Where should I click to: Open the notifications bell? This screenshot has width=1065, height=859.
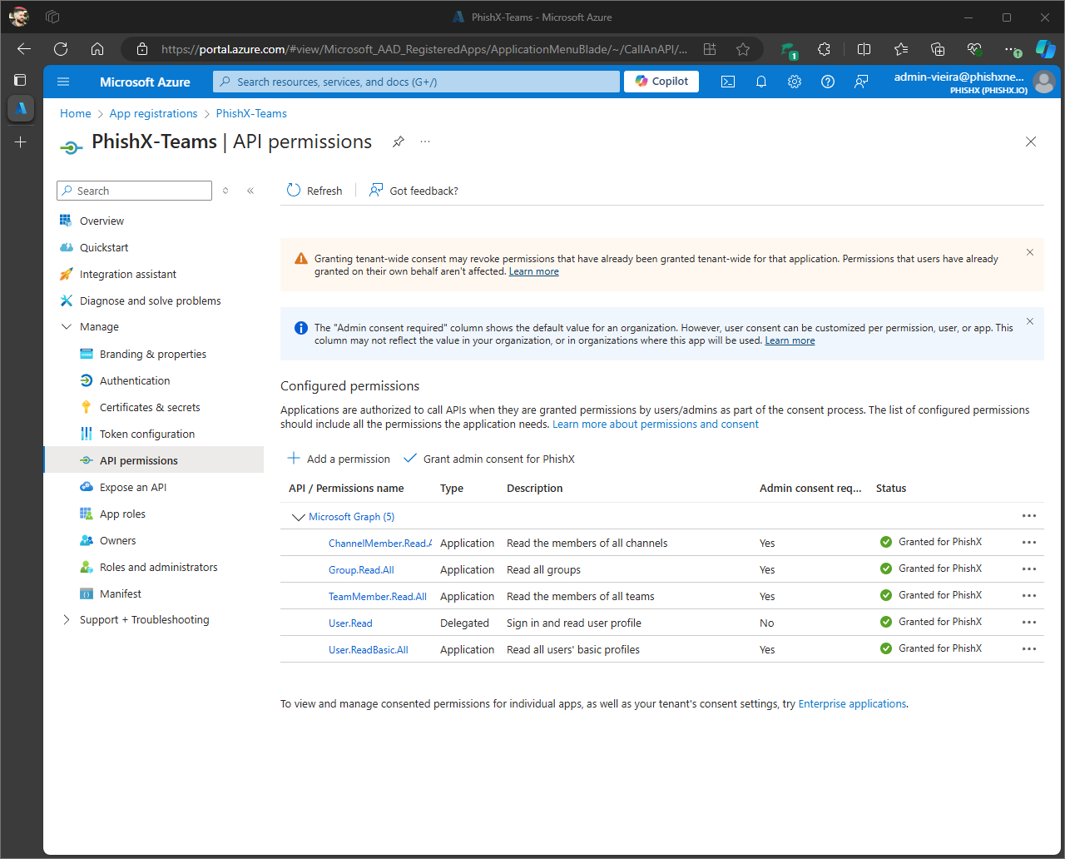pyautogui.click(x=761, y=82)
